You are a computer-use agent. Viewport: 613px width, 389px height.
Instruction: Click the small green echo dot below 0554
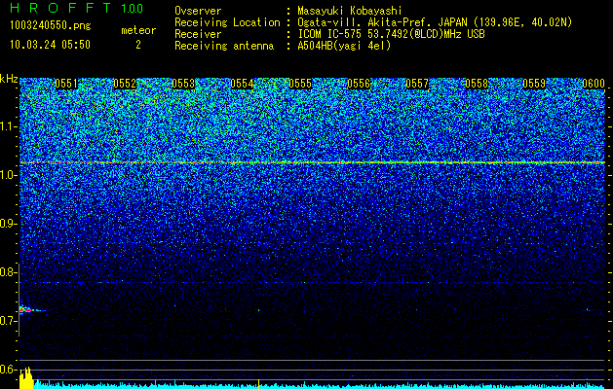click(x=259, y=310)
